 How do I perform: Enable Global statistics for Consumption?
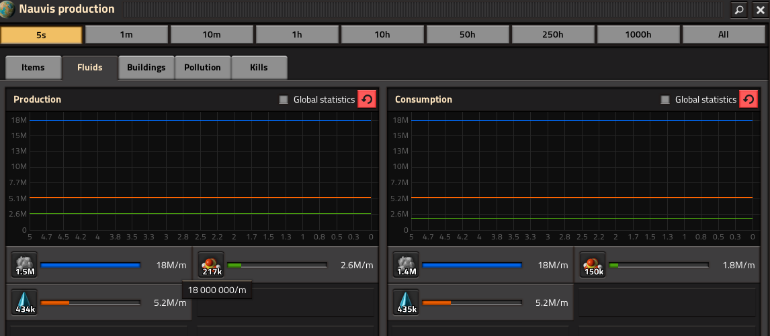[665, 99]
